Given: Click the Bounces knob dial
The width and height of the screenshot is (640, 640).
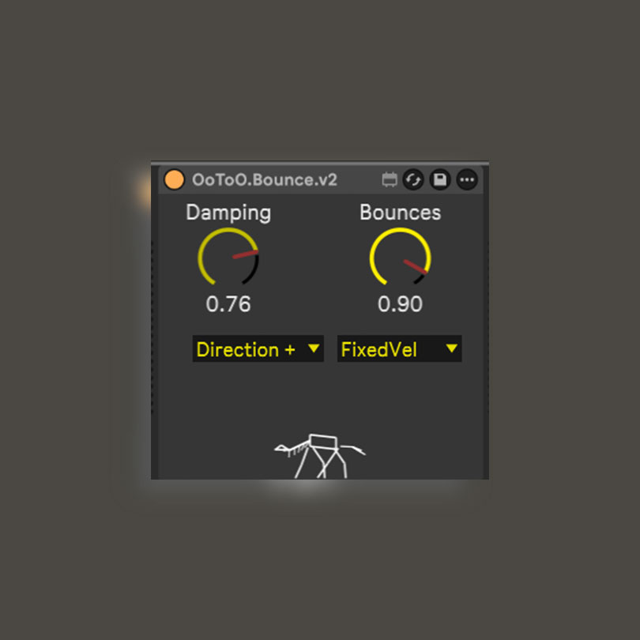Looking at the screenshot, I should pos(400,257).
